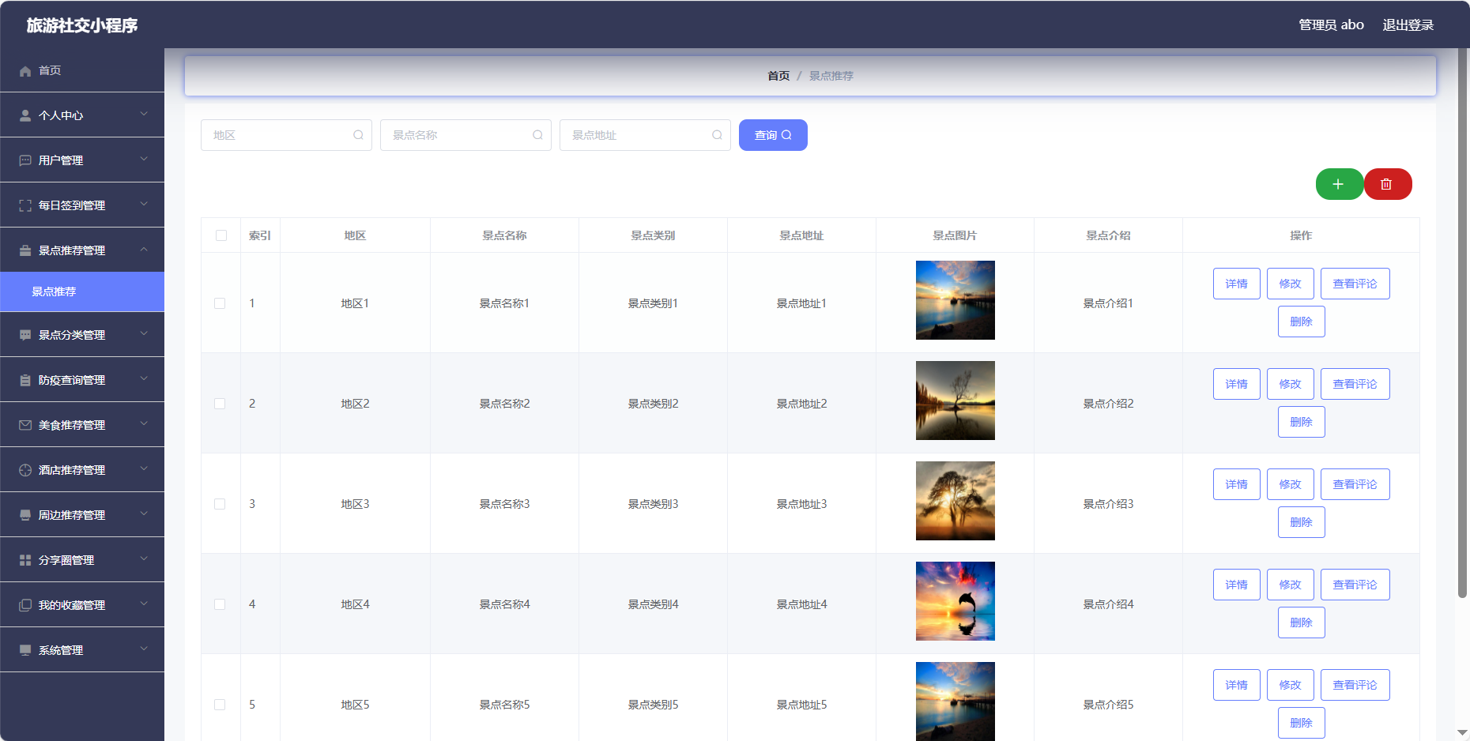The height and width of the screenshot is (741, 1470).
Task: Click the screen icon next to 系统管理
Action: [25, 651]
